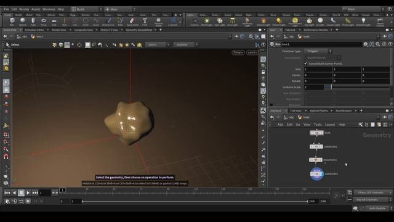Screen dimensions: 394x222
Task: Click the parameter search magnifier icon
Action: [378, 44]
